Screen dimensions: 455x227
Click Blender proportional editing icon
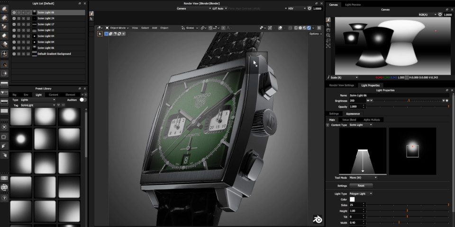tap(223, 28)
